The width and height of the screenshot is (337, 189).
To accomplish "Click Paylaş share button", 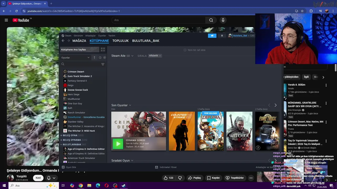I will 194,178.
